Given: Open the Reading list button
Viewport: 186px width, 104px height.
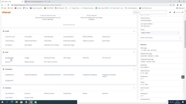Looking at the screenshot, I should [180, 8].
